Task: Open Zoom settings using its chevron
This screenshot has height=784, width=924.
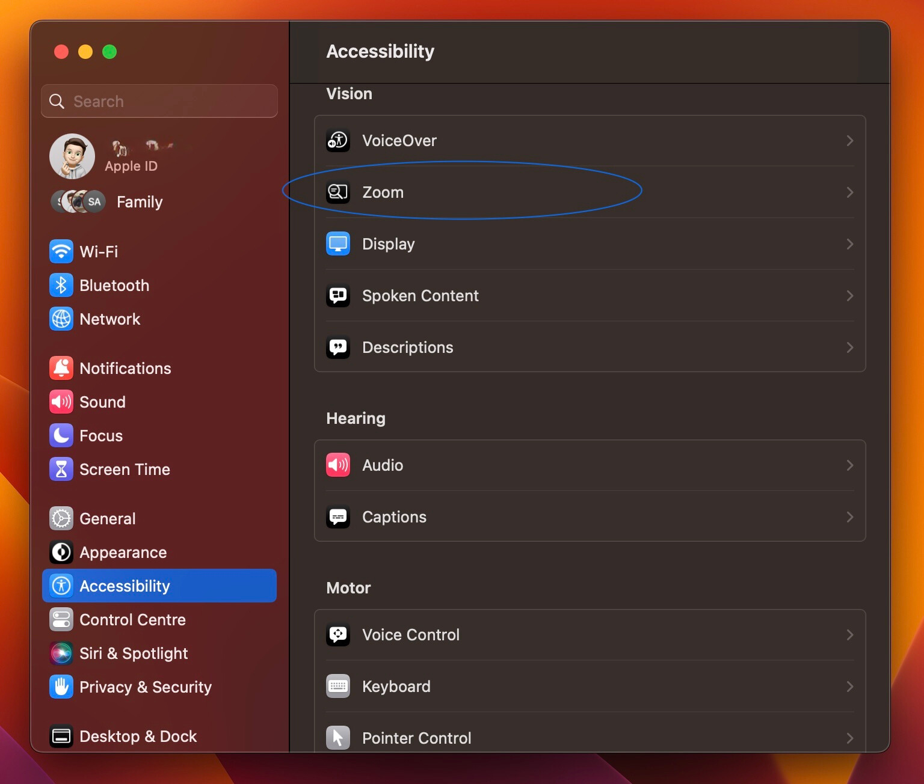Action: [850, 192]
